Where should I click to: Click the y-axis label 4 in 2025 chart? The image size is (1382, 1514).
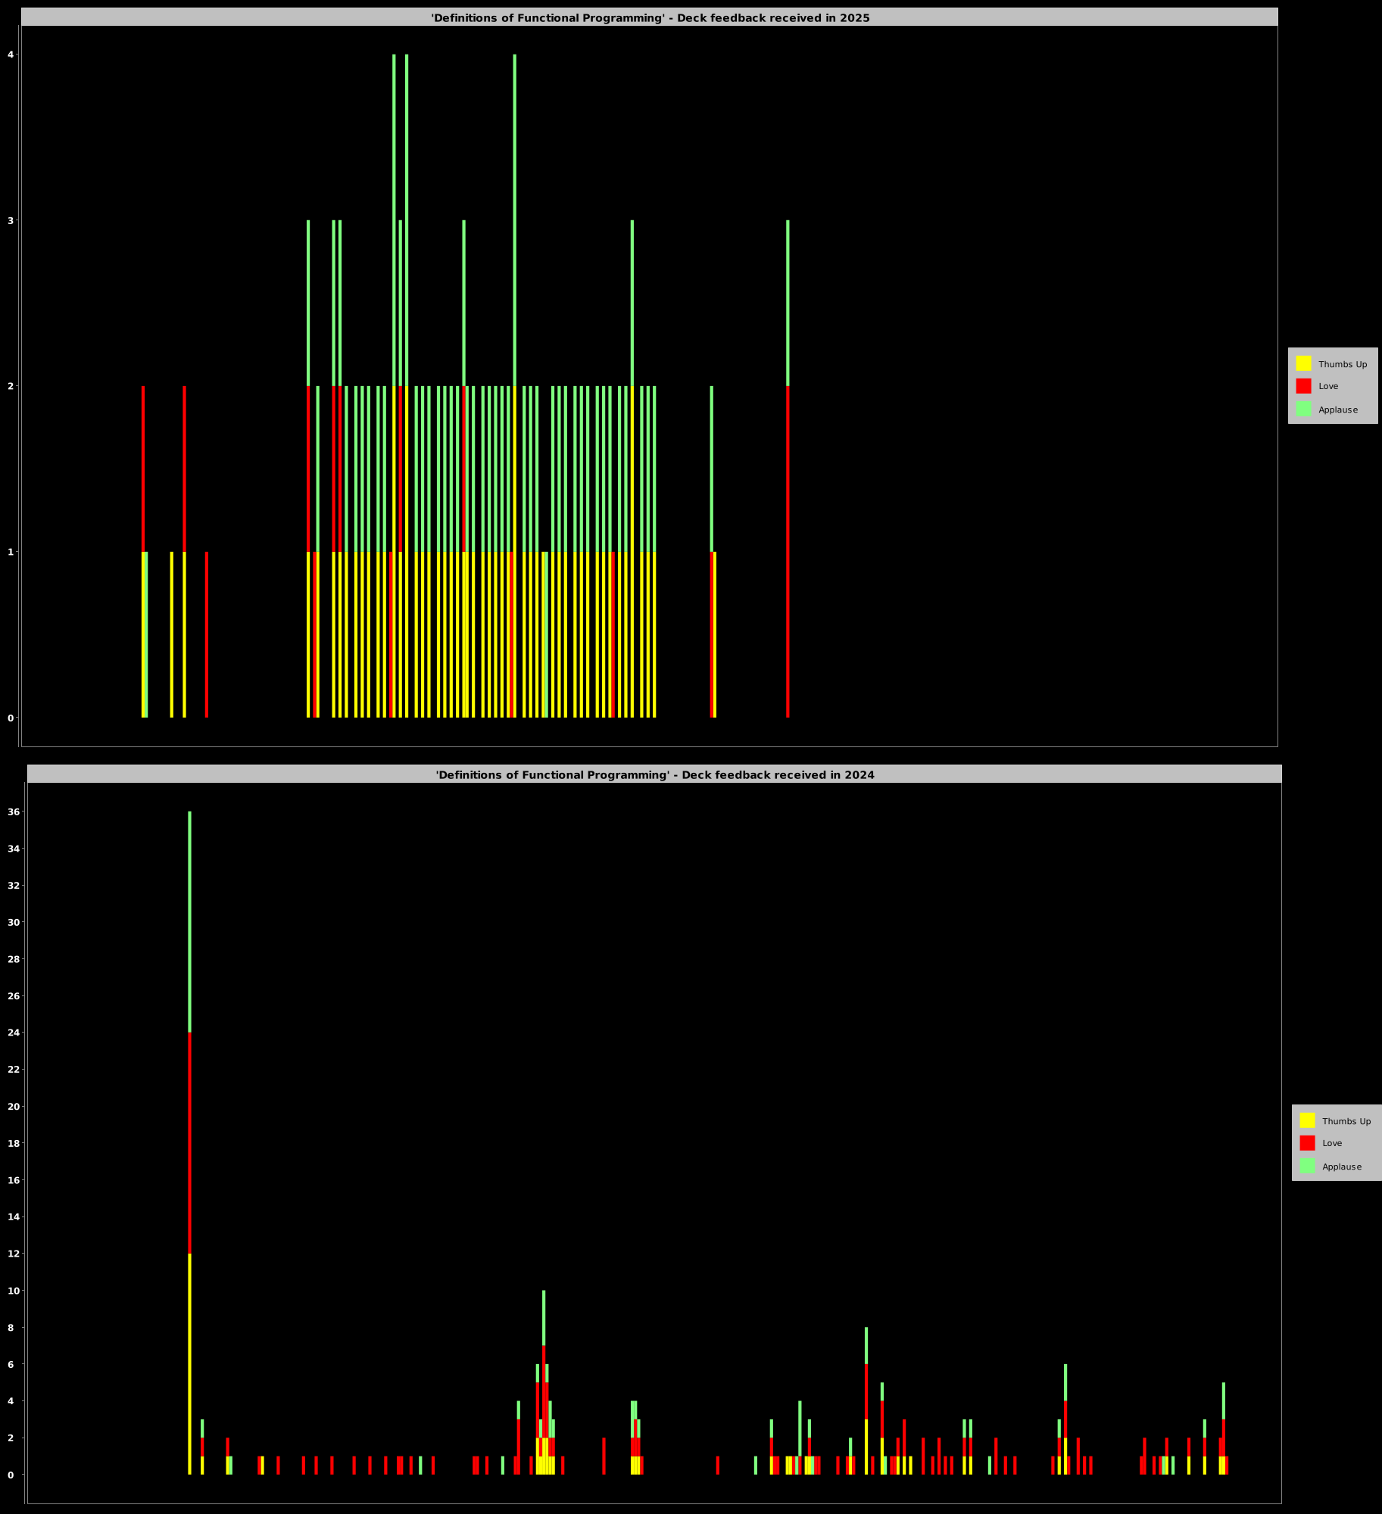click(x=11, y=55)
